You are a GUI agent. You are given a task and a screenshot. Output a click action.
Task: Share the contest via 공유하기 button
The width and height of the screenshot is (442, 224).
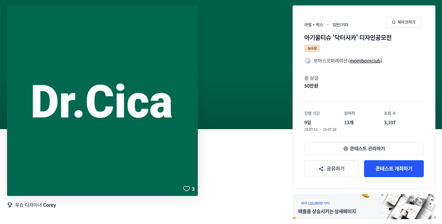[x=331, y=169]
